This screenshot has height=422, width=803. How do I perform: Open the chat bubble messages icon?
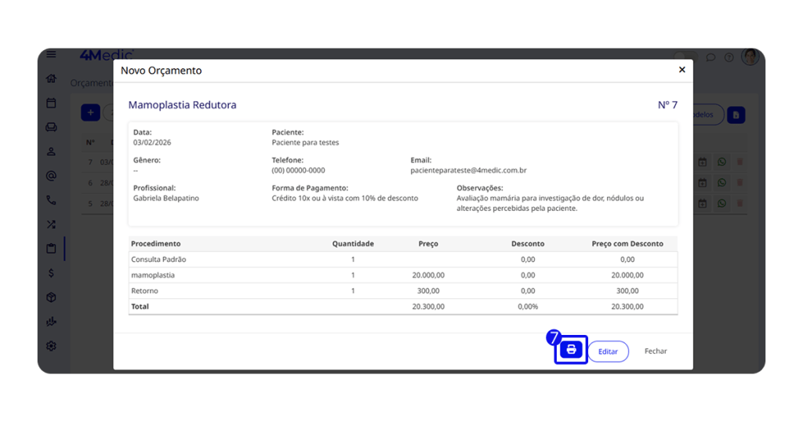pos(710,57)
